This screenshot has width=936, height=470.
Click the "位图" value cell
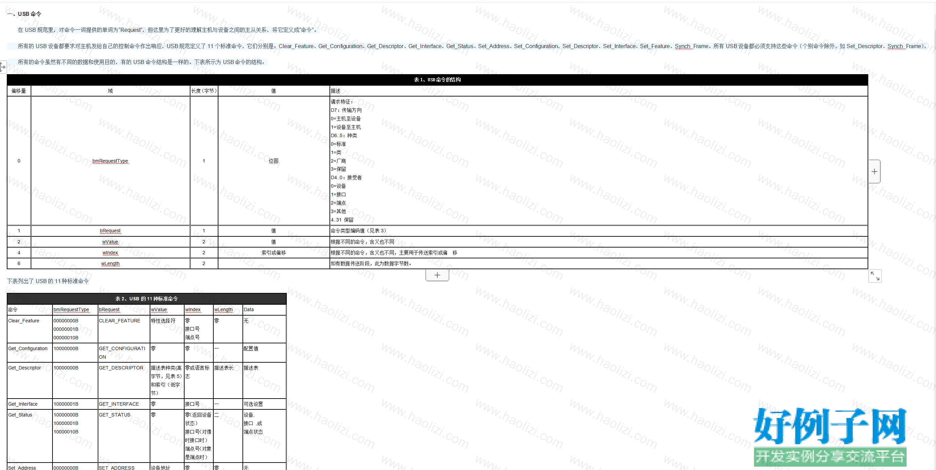pos(273,161)
